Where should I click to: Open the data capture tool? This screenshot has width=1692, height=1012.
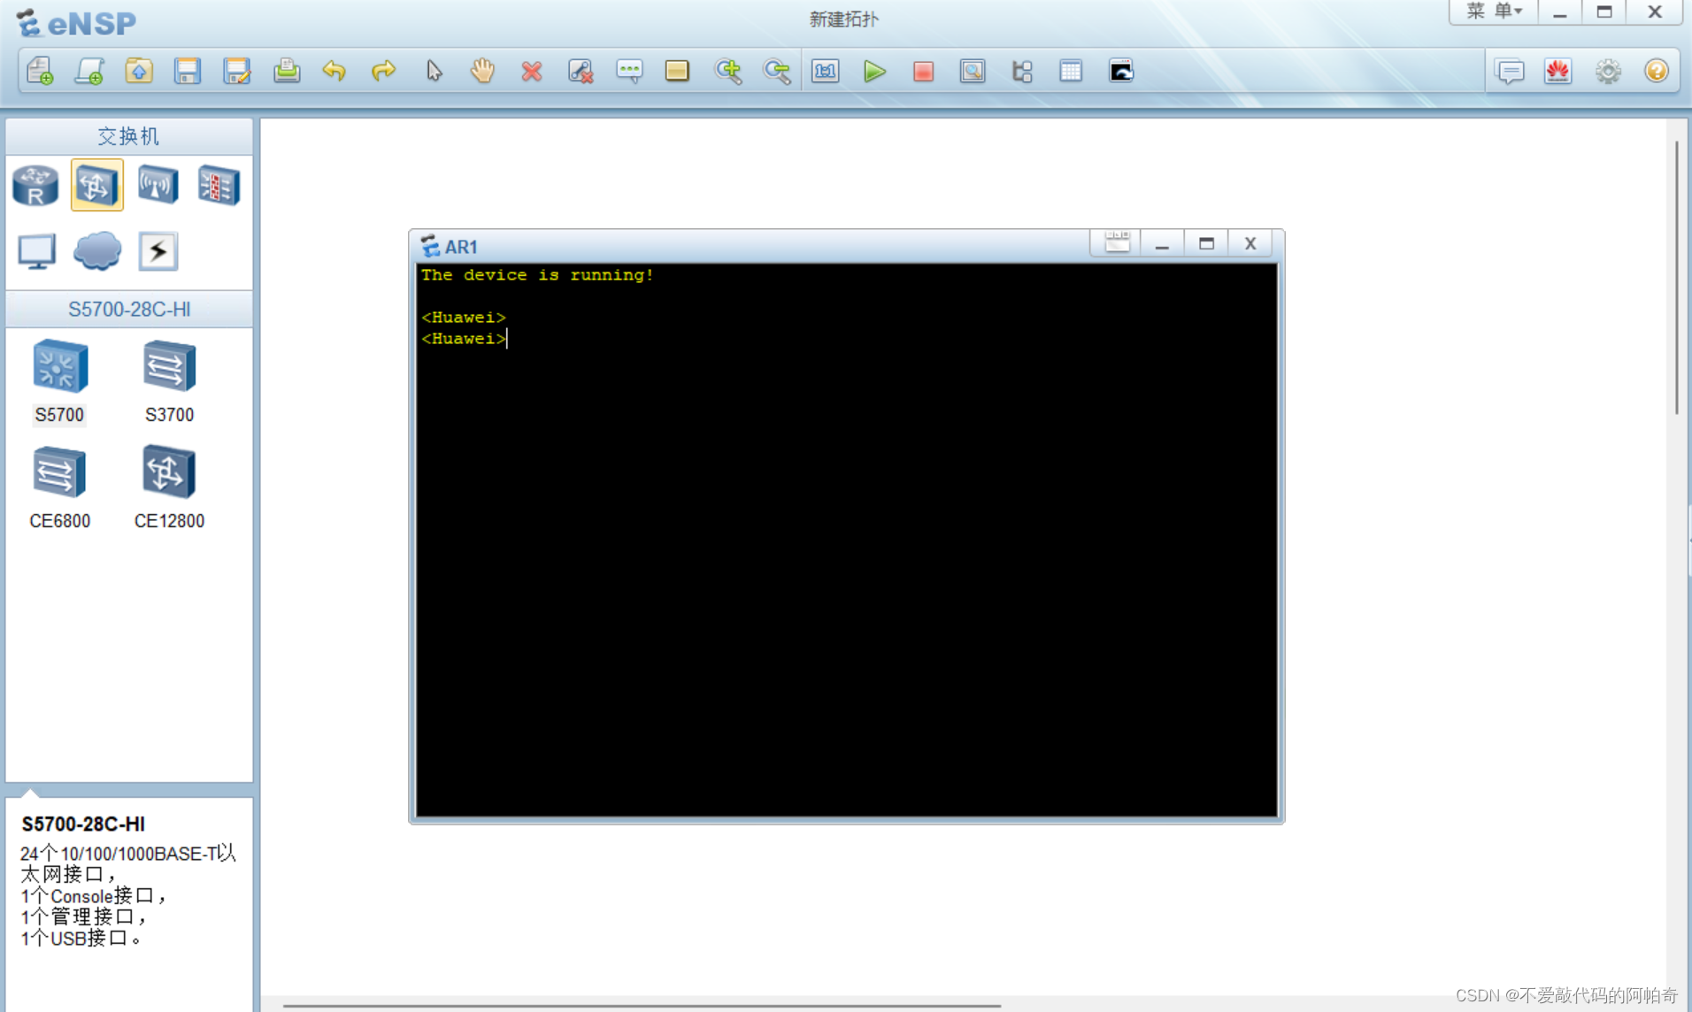[973, 71]
